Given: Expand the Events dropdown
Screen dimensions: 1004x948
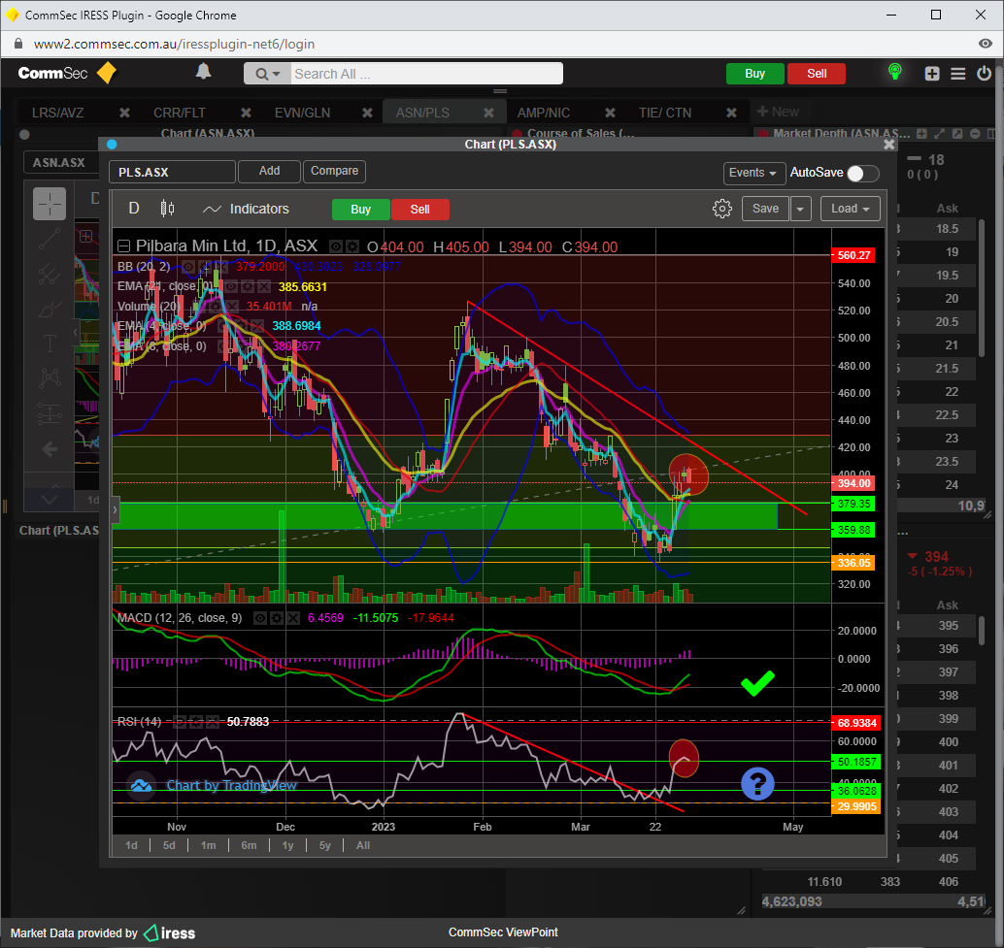Looking at the screenshot, I should point(754,173).
